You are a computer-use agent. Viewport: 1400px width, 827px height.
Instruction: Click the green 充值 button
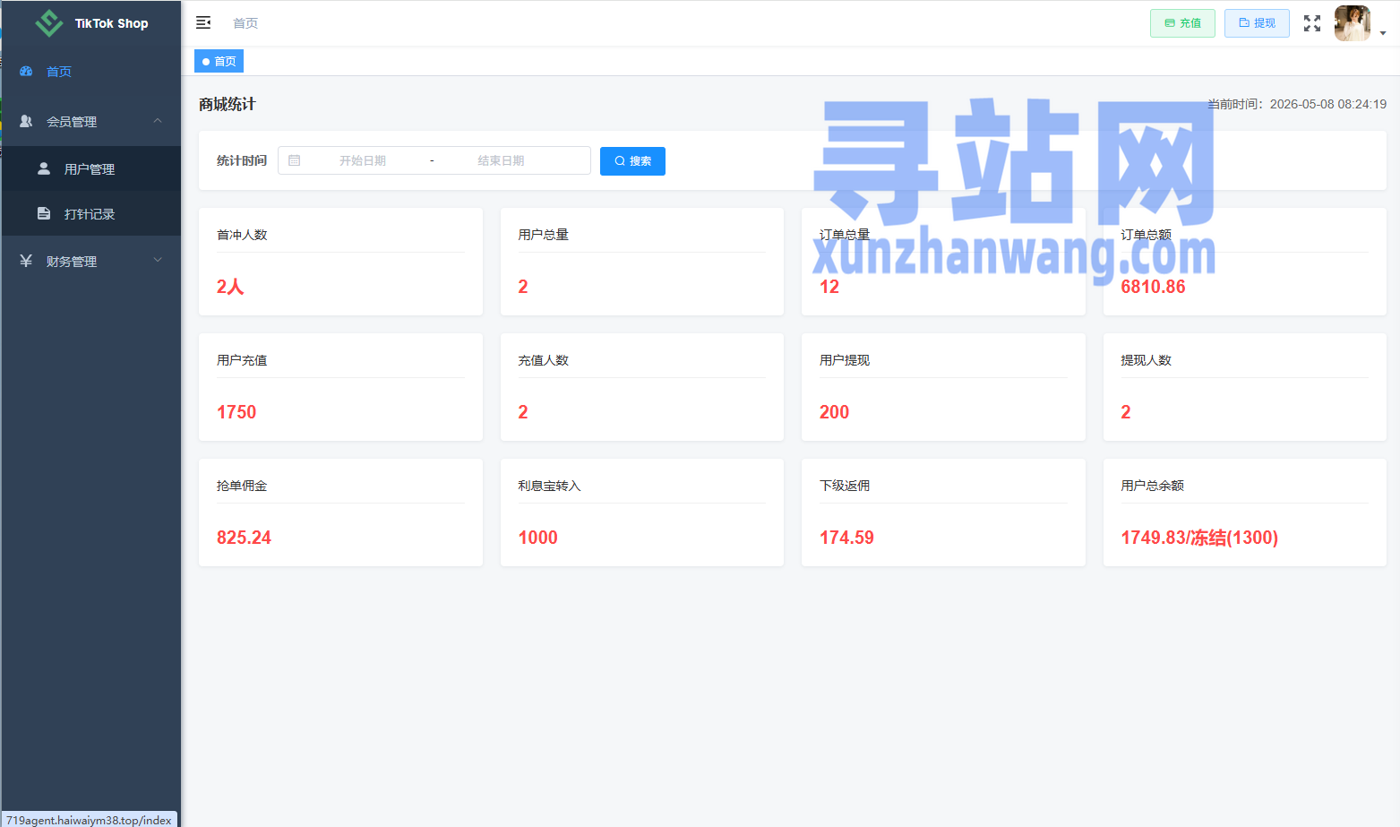click(x=1182, y=23)
